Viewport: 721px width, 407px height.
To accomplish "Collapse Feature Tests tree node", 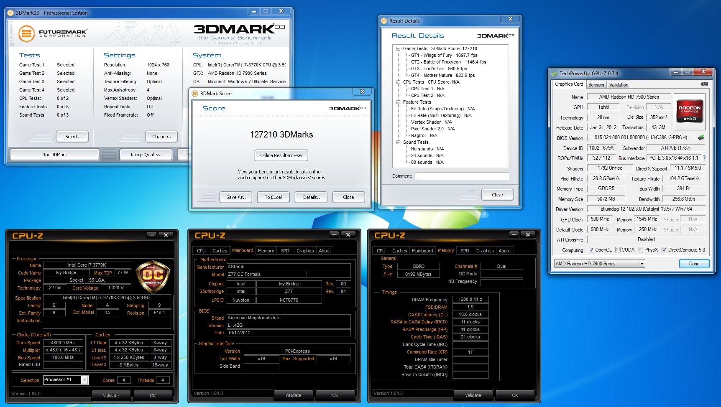I will coord(399,102).
